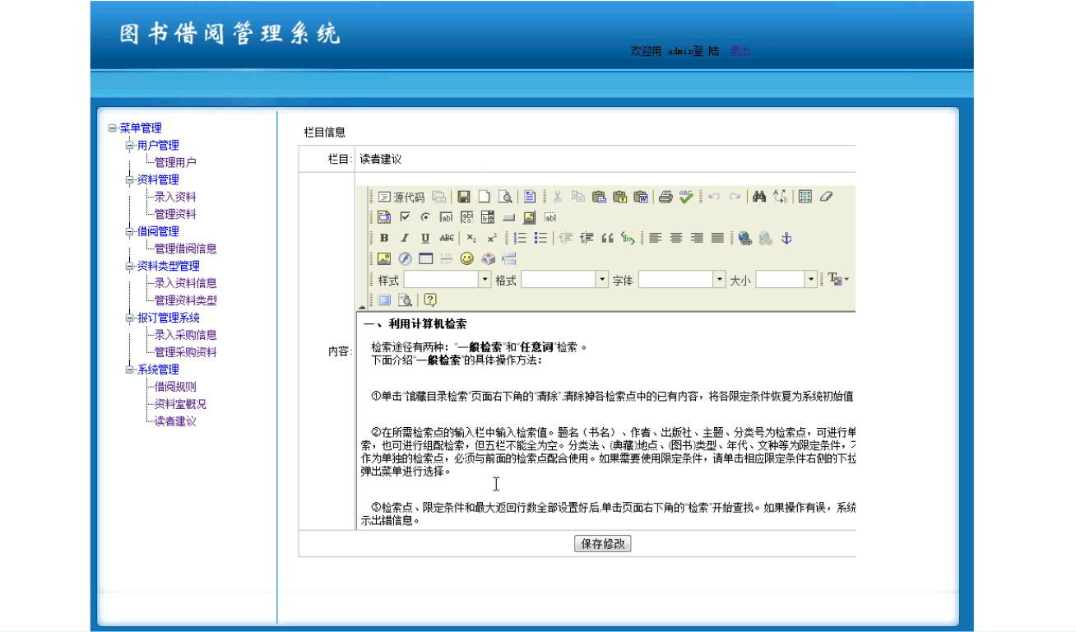
Task: Open 读者建议 in the menu tree
Action: 175,421
